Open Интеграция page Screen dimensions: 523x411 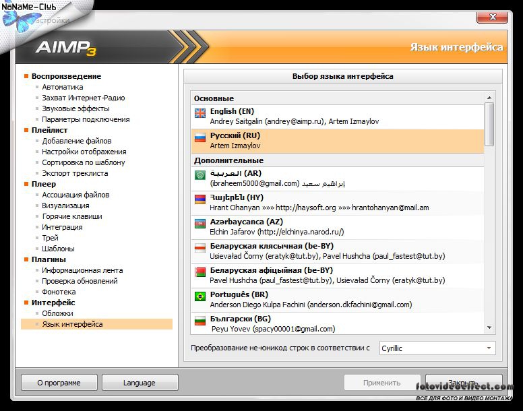click(62, 227)
